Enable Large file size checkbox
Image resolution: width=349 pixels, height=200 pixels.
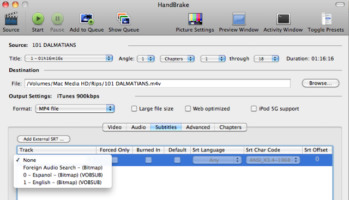click(x=134, y=108)
